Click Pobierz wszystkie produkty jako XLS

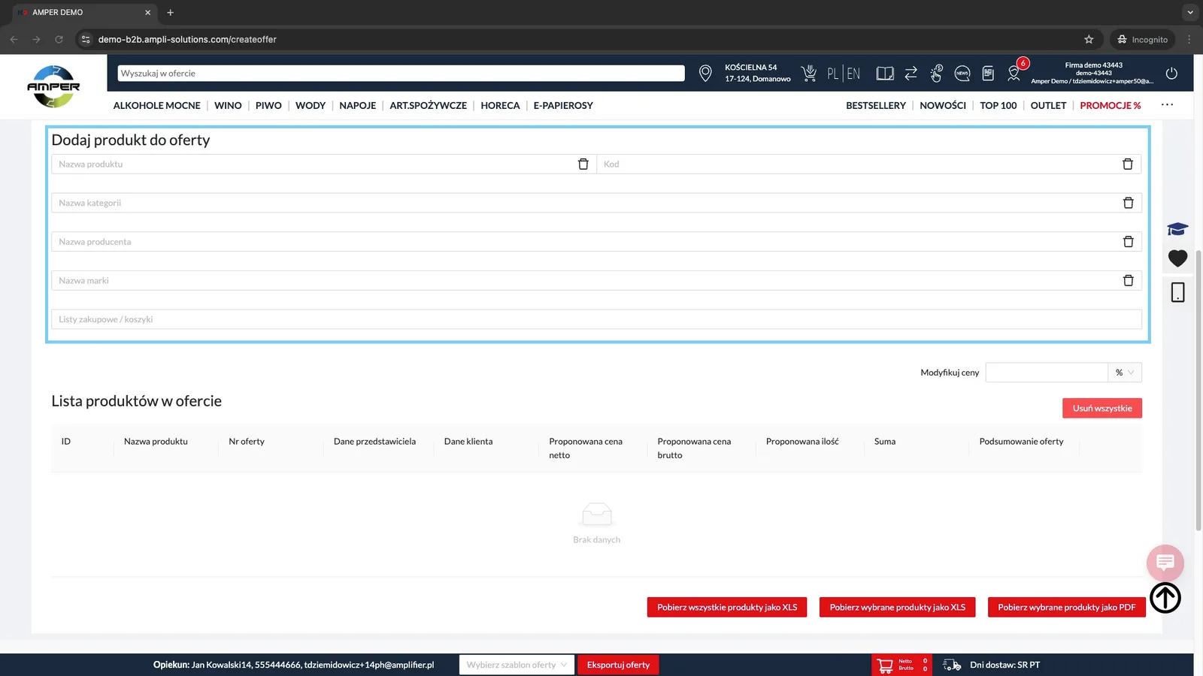(x=727, y=607)
